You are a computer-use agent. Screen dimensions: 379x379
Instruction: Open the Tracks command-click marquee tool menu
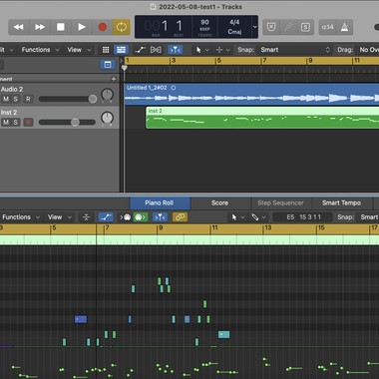[x=222, y=50]
